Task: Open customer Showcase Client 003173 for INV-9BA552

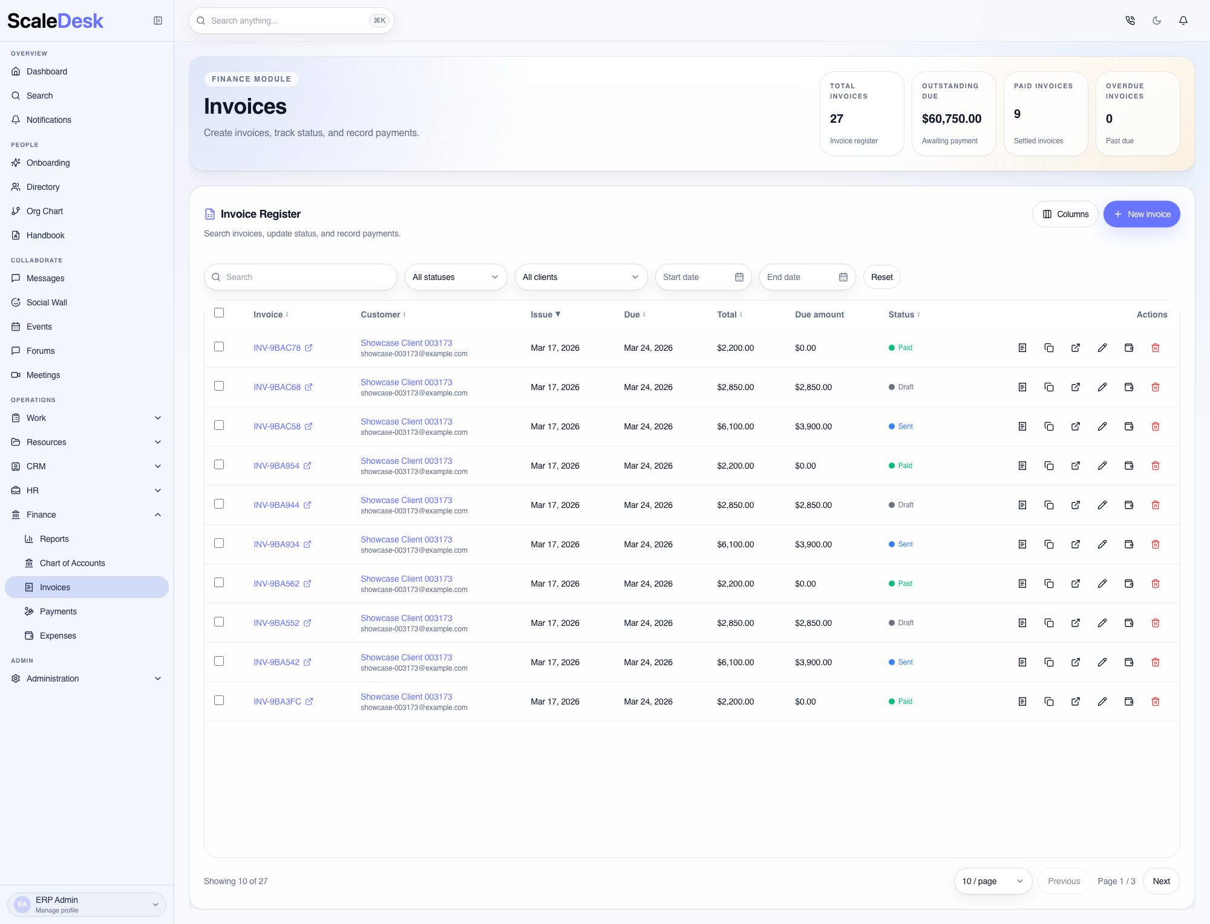Action: 407,618
